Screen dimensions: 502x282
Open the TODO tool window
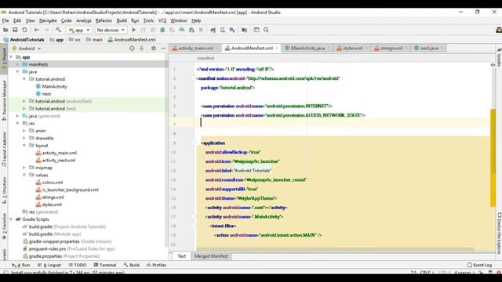[77, 265]
